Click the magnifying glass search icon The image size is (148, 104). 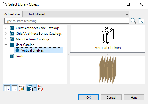tap(133, 21)
